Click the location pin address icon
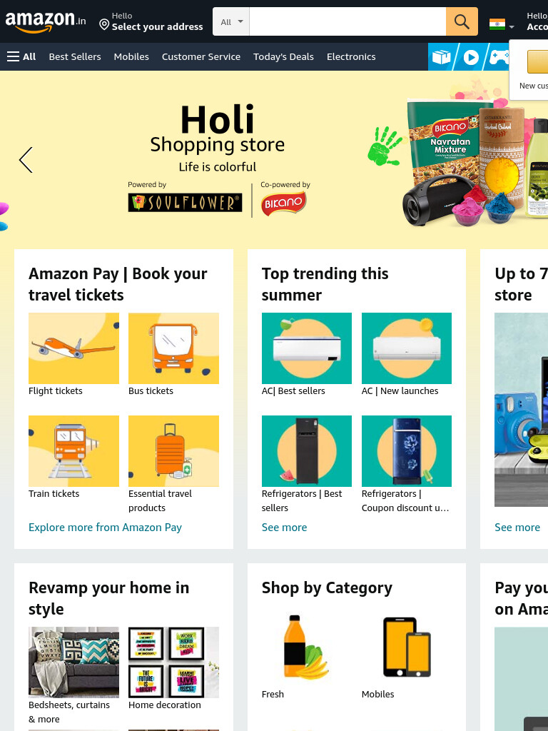548x731 pixels. pos(104,24)
